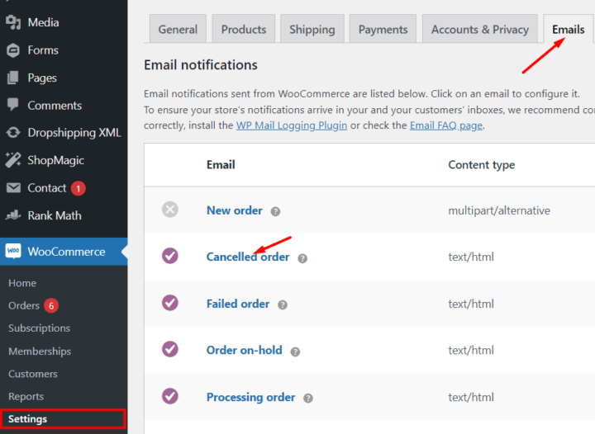Click the Forms sidebar icon
Screen dimensions: 595x434
tap(13, 50)
